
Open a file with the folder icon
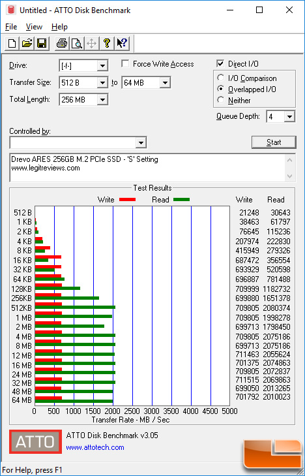pos(27,43)
